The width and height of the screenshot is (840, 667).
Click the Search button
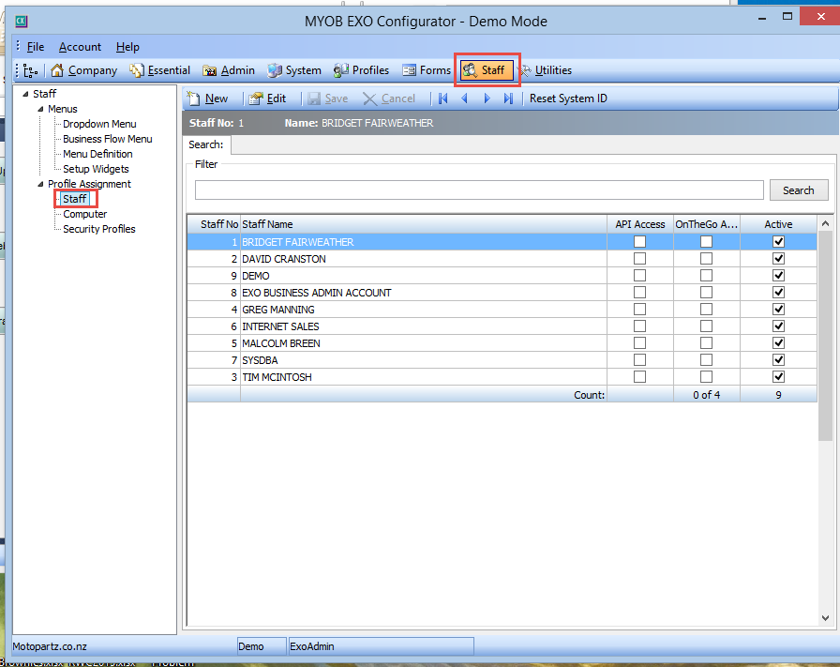(x=799, y=190)
